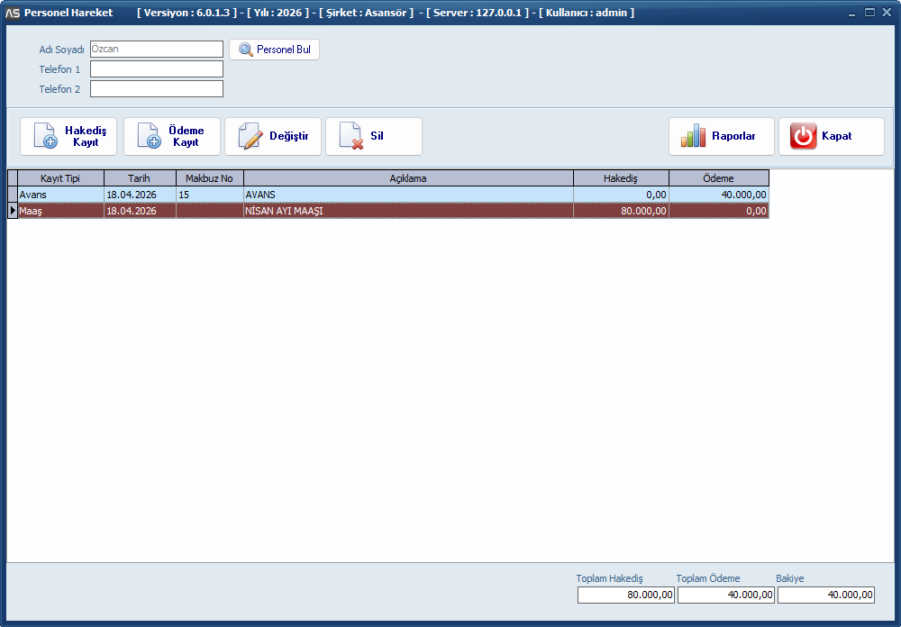
Task: Click the Makbuz No column header
Action: click(x=209, y=178)
